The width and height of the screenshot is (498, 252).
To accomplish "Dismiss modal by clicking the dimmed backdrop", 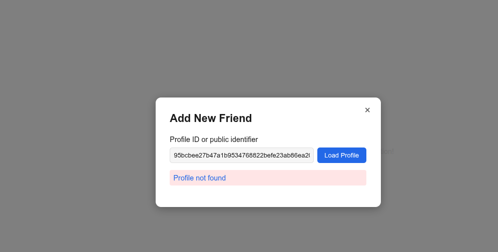I will tap(80, 127).
